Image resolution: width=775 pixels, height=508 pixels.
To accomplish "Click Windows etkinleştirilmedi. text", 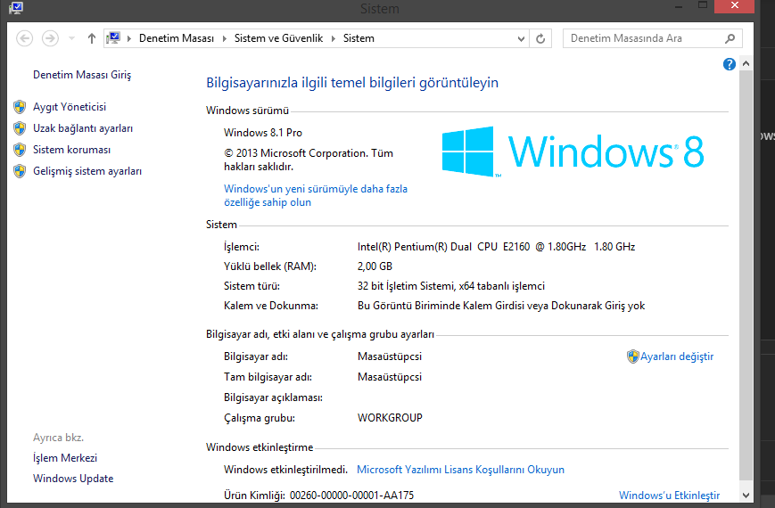I will coord(285,470).
